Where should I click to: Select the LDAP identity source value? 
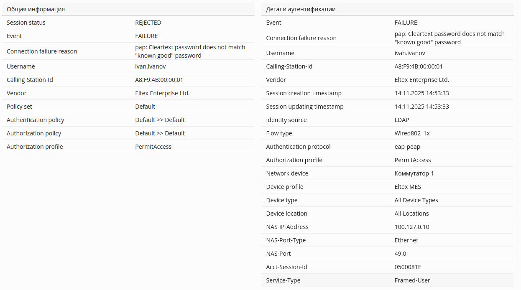point(402,120)
